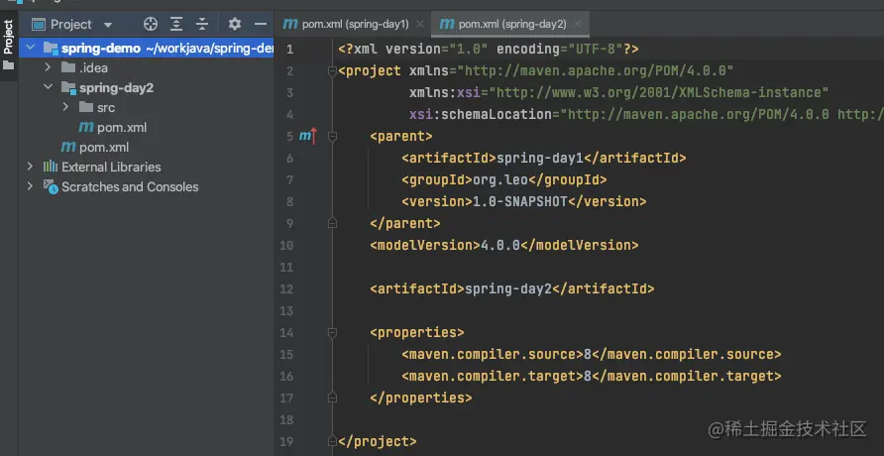Click the xml declaration on line 1

click(x=489, y=49)
